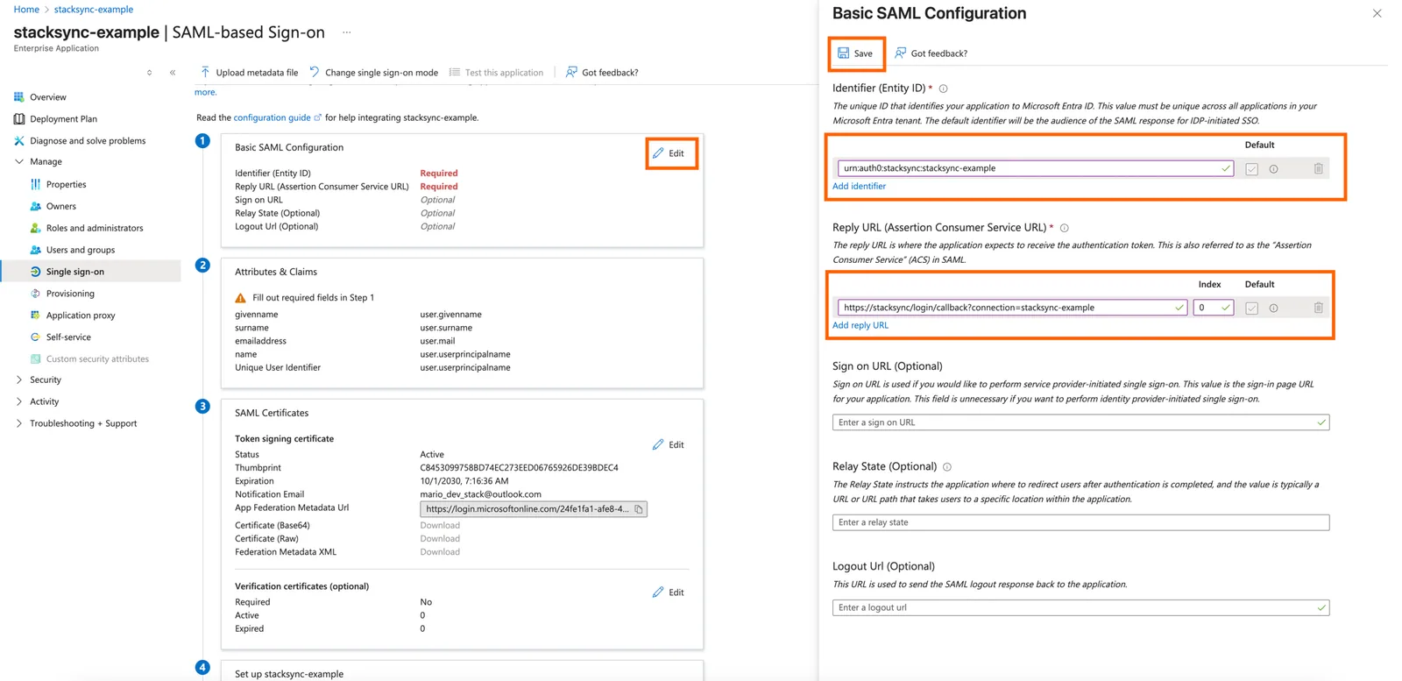
Task: Open the ellipsis menu beside page title
Action: click(347, 32)
